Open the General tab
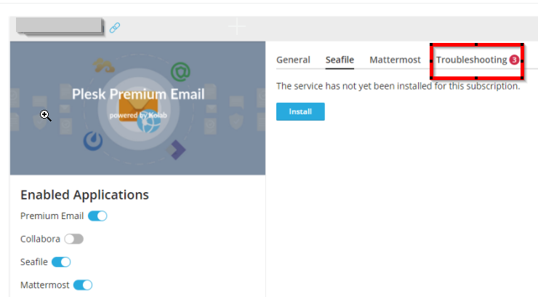Viewport: 538px width, 297px height. pyautogui.click(x=293, y=60)
